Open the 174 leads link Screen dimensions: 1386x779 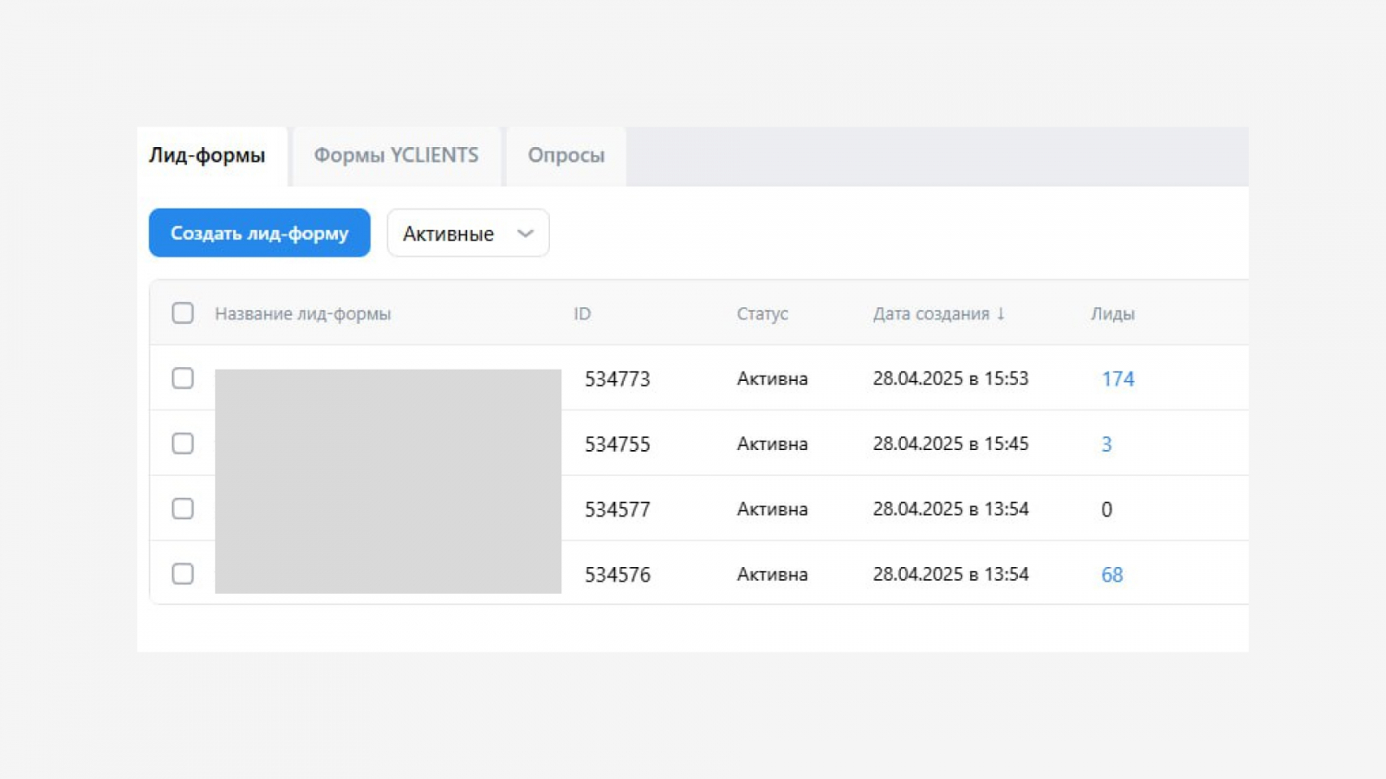click(1117, 379)
